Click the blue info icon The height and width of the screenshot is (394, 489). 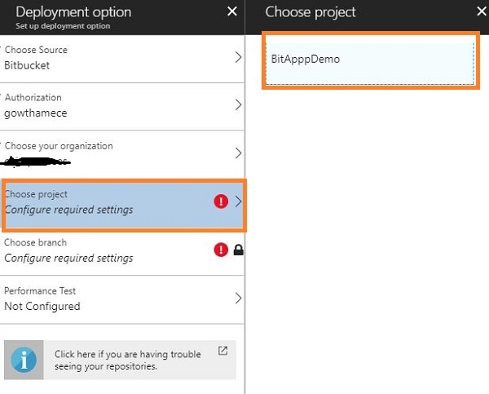tap(24, 360)
